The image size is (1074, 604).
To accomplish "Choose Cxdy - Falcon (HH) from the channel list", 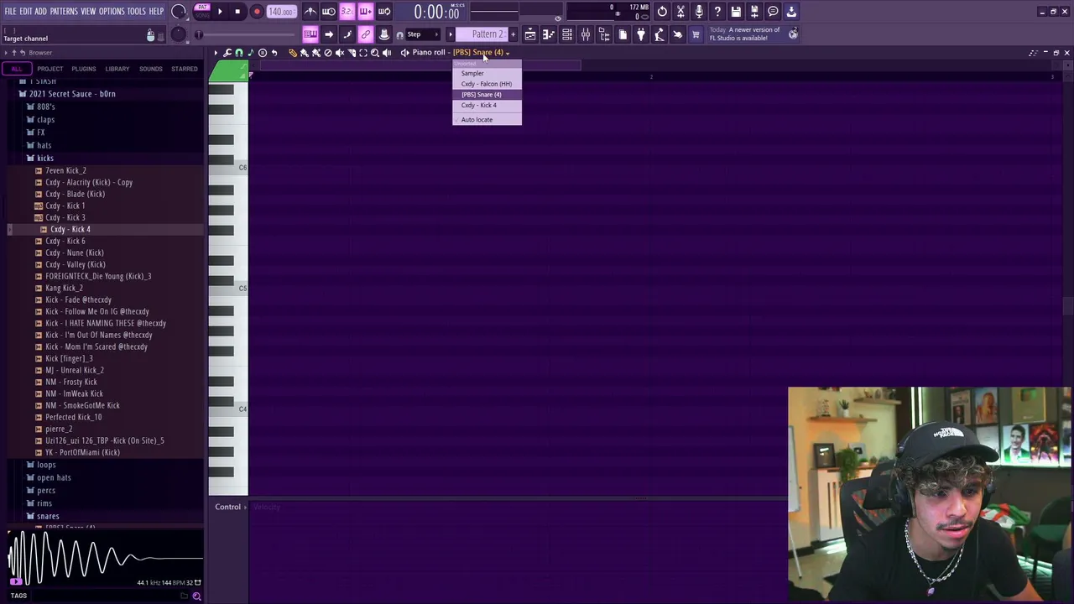I will click(x=487, y=84).
